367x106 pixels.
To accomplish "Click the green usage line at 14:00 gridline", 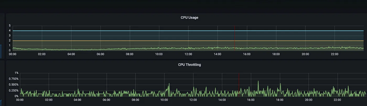I will [218, 48].
